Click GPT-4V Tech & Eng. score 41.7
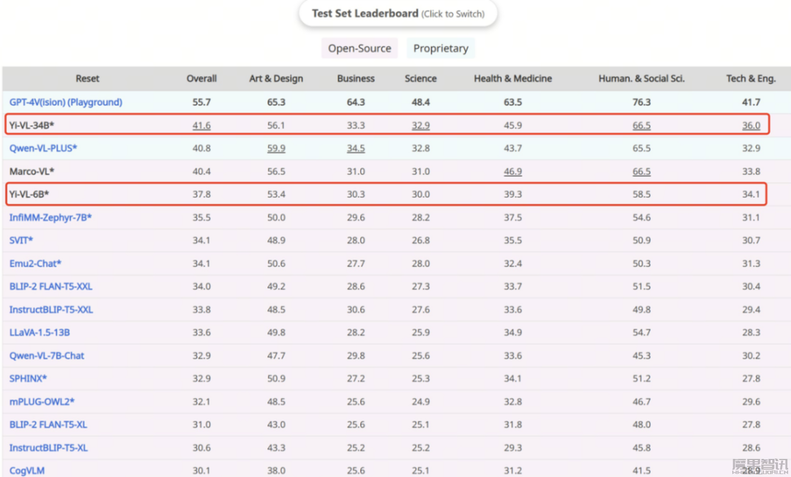The image size is (791, 477). 751,103
